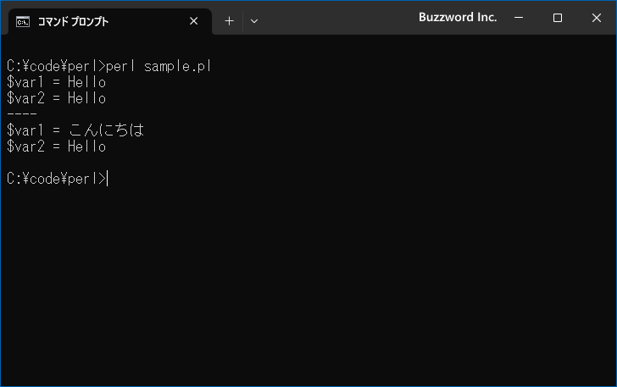Image resolution: width=617 pixels, height=387 pixels.
Task: Click the Buzzword Inc. title bar label
Action: [x=458, y=17]
